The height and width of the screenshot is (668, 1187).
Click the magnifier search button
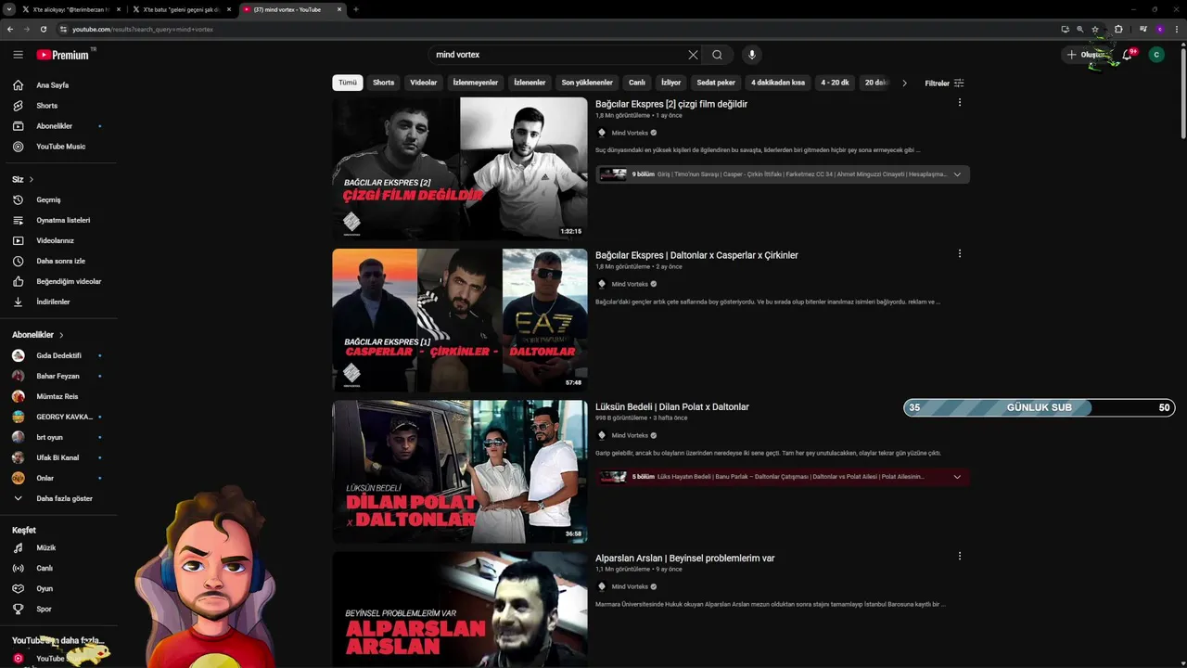click(x=717, y=55)
